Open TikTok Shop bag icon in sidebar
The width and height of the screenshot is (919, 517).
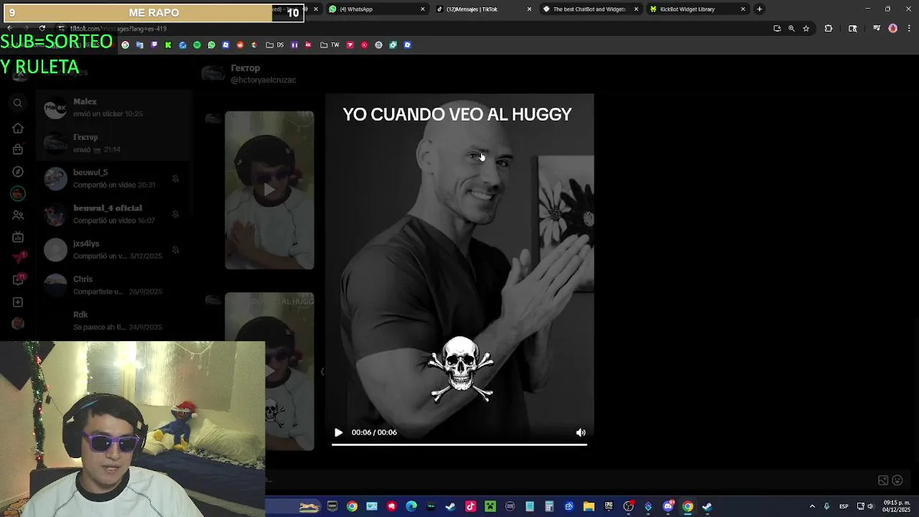[18, 149]
